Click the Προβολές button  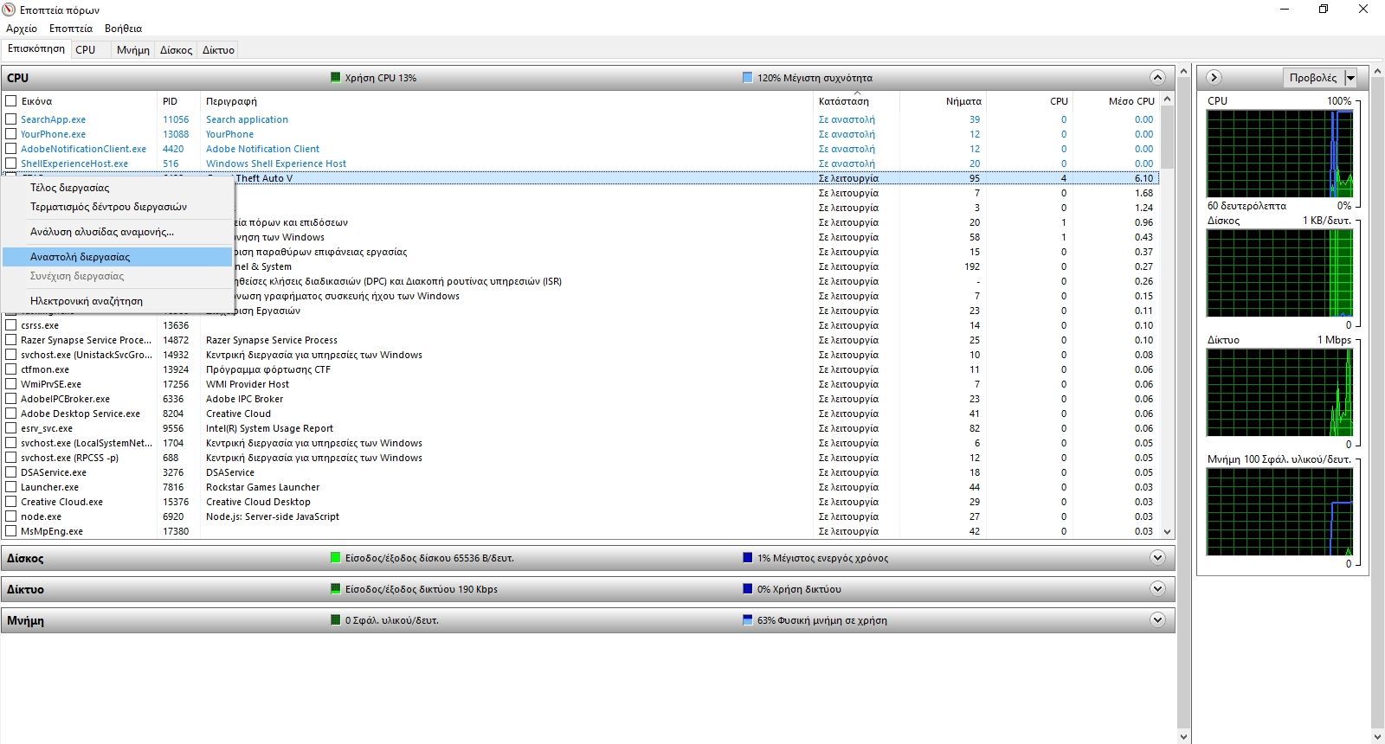(1312, 78)
